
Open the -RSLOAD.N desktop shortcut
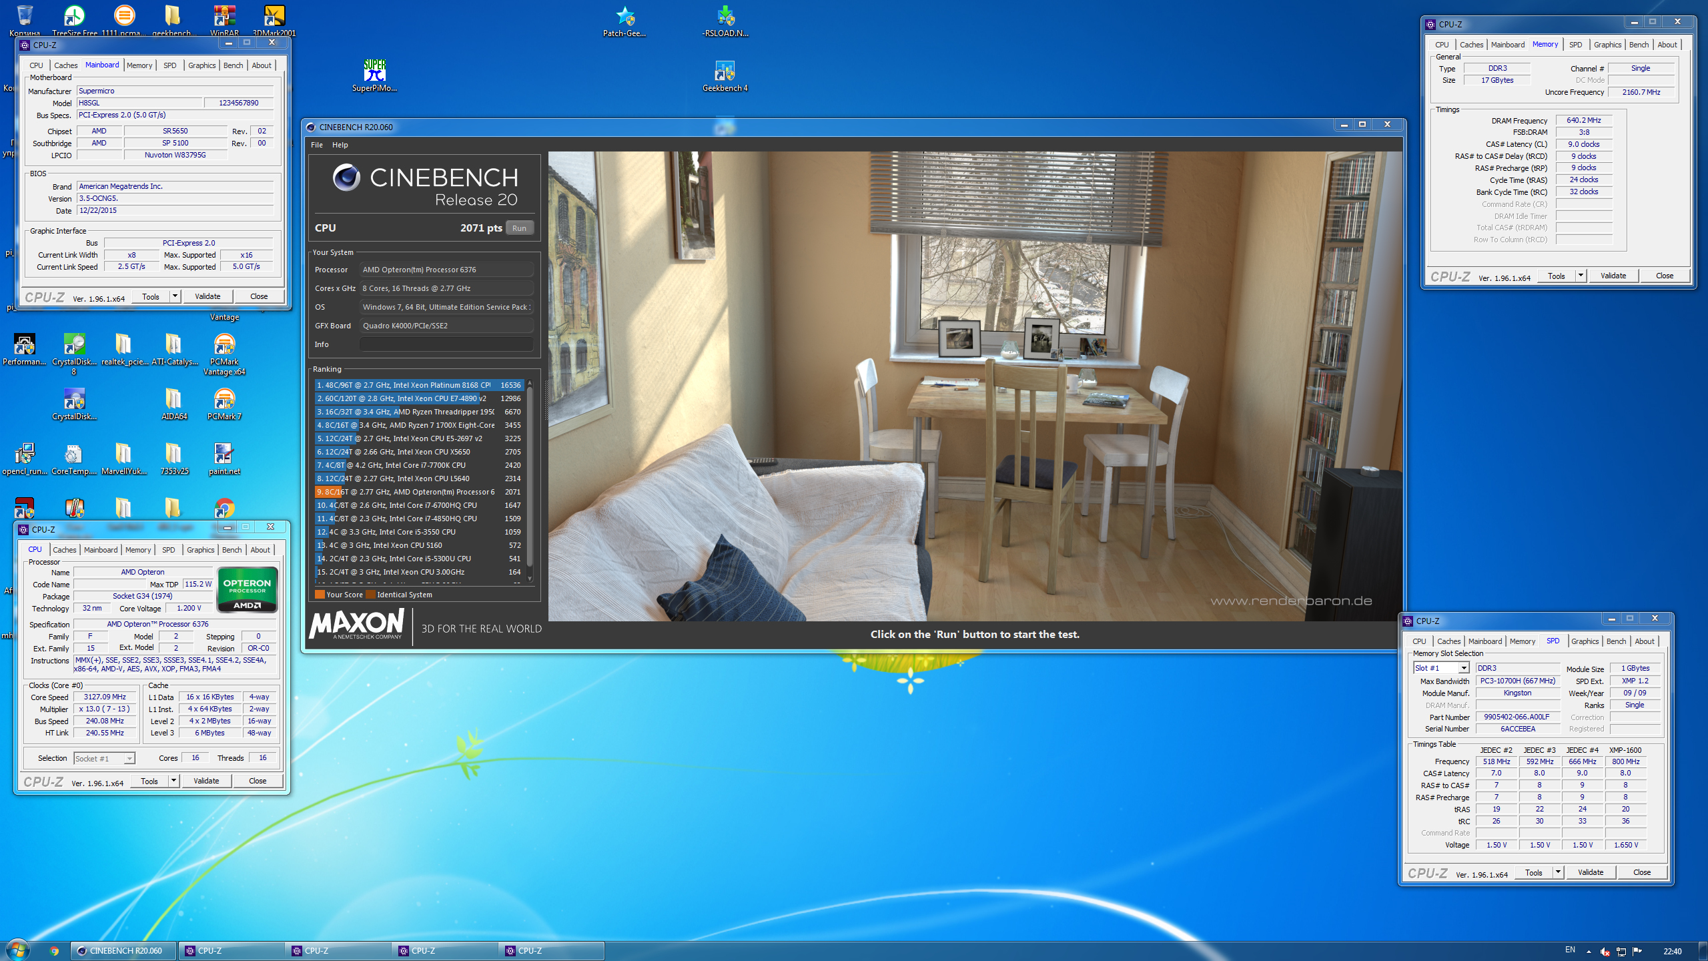tap(725, 21)
